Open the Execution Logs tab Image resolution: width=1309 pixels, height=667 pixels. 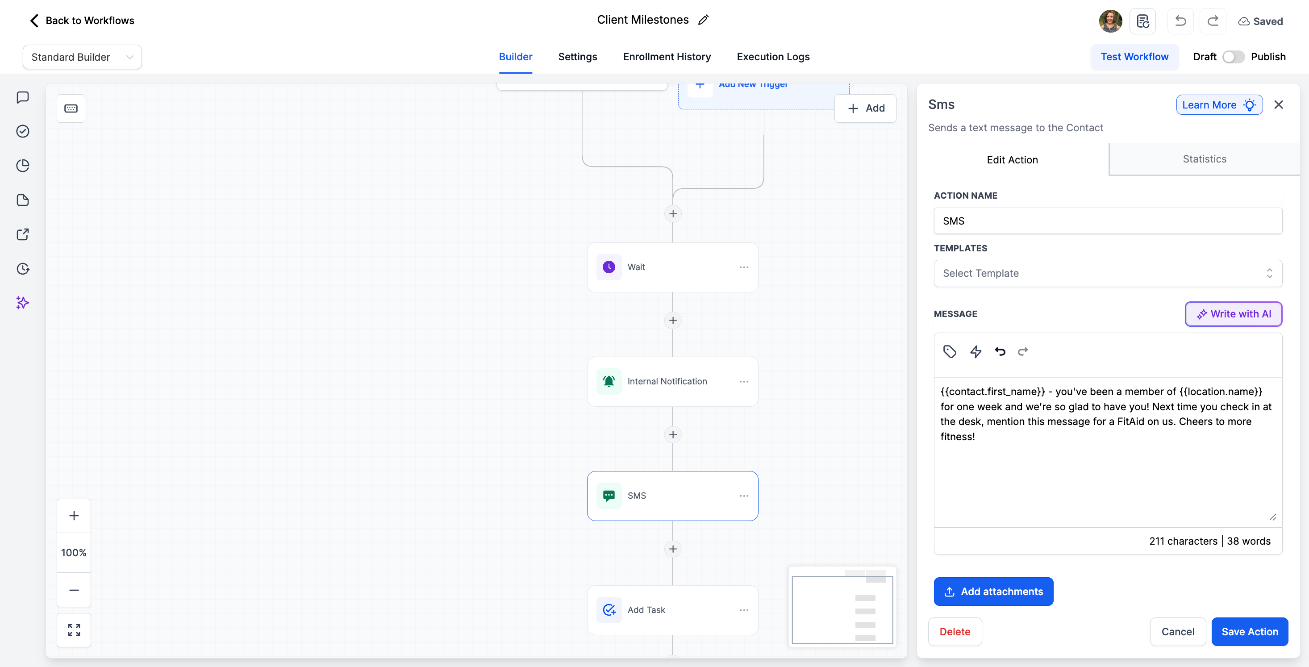click(x=773, y=57)
